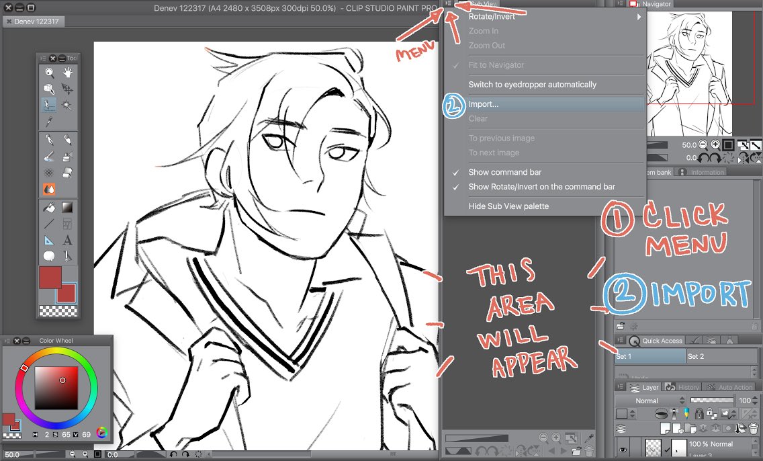The width and height of the screenshot is (763, 461).
Task: Click the Sub View import folder icon
Action: [576, 451]
